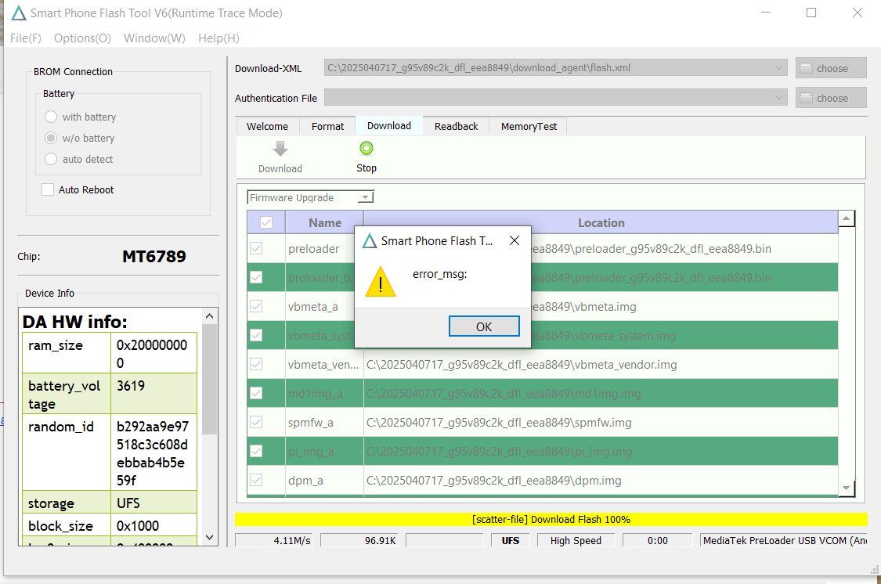Expand the Authentication File dropdown

tap(778, 98)
